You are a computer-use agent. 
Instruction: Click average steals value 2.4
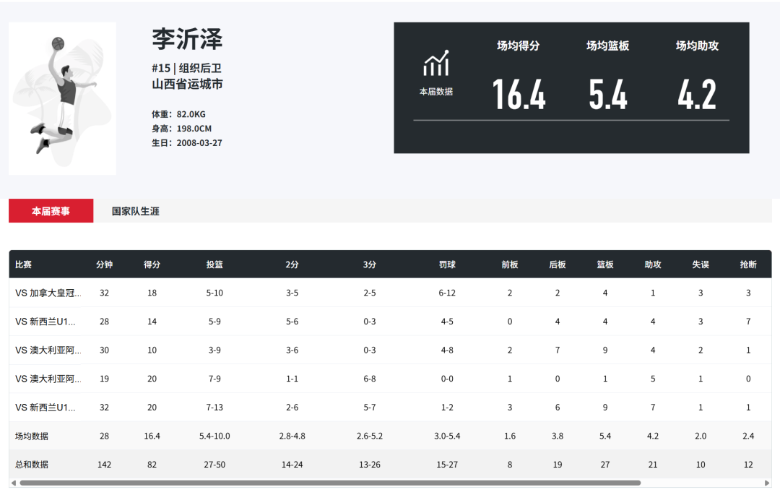pyautogui.click(x=748, y=436)
